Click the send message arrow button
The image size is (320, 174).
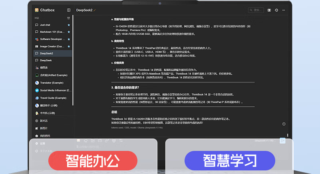point(283,141)
